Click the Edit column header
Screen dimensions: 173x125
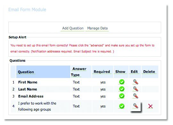click(134, 72)
